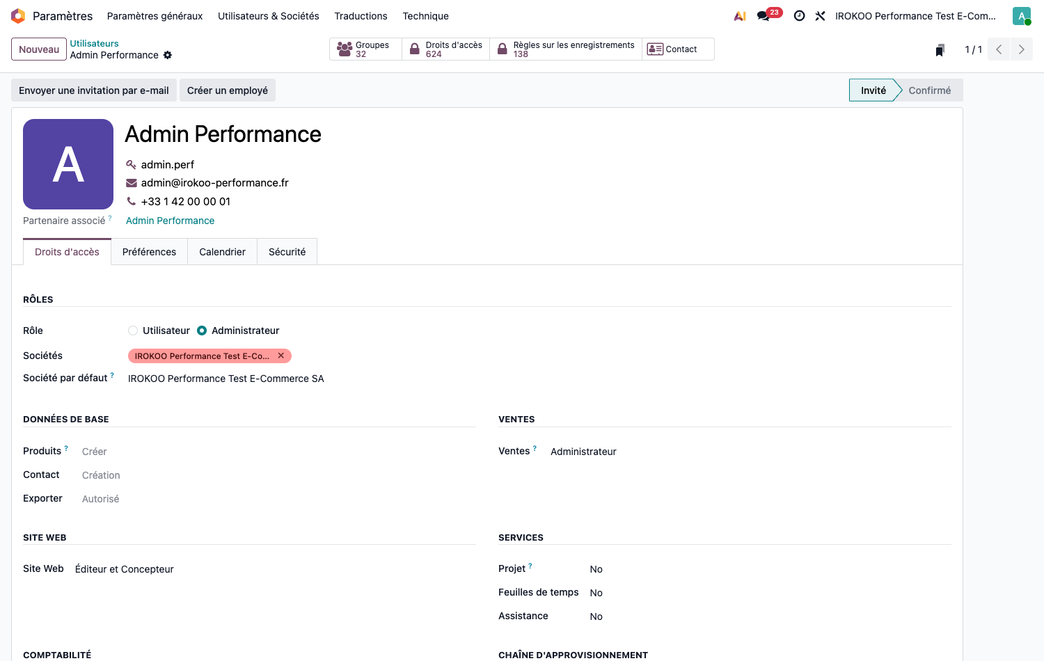Image resolution: width=1044 pixels, height=661 pixels.
Task: Open the activities clock icon
Action: [800, 16]
